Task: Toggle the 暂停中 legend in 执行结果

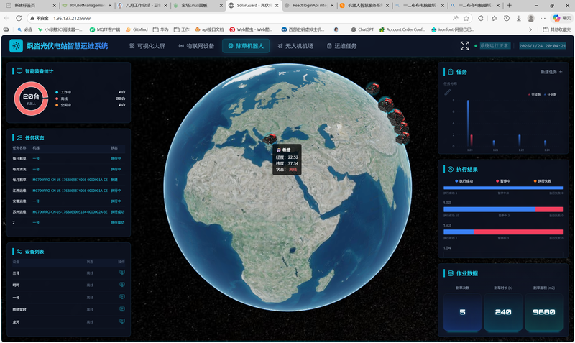Action: tap(503, 181)
